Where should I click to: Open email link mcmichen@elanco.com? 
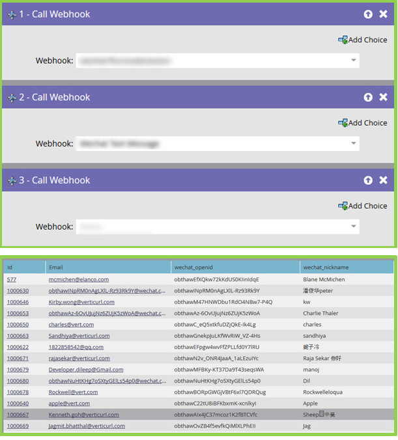pos(76,279)
